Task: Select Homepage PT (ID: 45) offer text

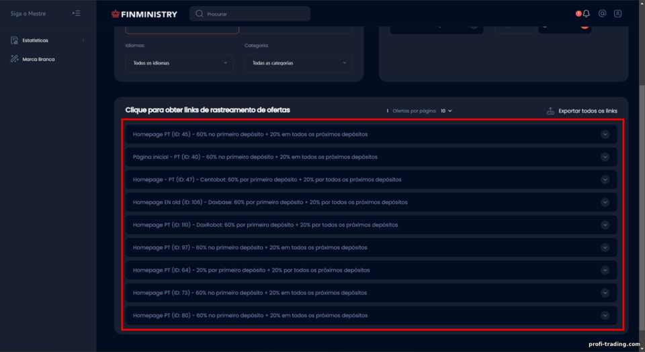Action: (x=250, y=134)
